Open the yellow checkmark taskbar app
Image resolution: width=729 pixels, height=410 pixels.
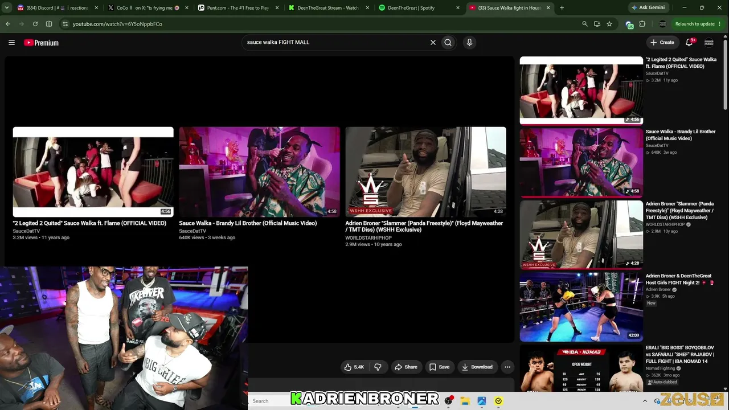[x=498, y=401]
